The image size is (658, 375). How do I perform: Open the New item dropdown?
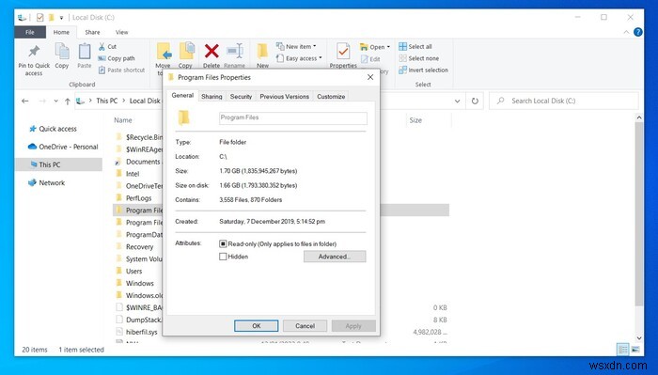(296, 47)
